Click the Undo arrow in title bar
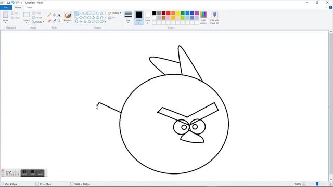 pos(13,3)
